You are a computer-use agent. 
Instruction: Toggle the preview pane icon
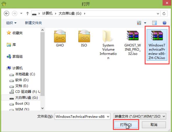click(155, 23)
